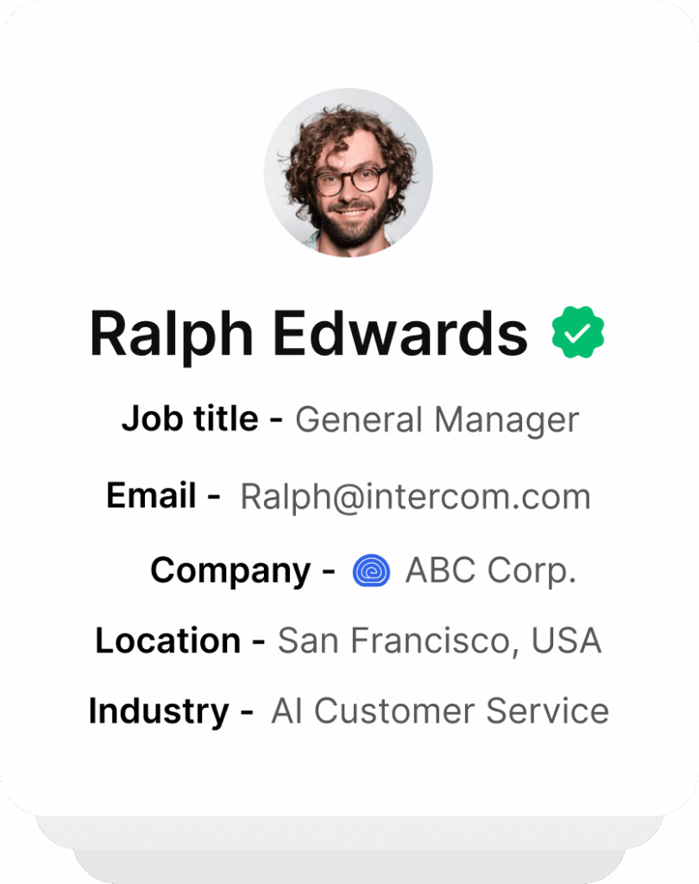This screenshot has height=884, width=699.
Task: Open the ABC Corp. company name
Action: (x=490, y=571)
